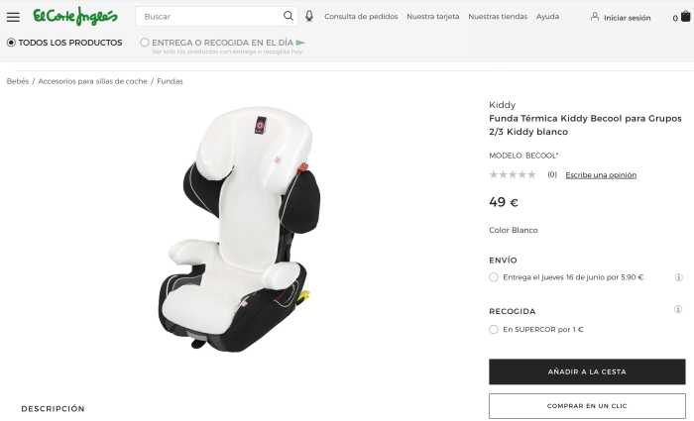
Task: Open Nuestras tiendas menu item
Action: point(498,17)
